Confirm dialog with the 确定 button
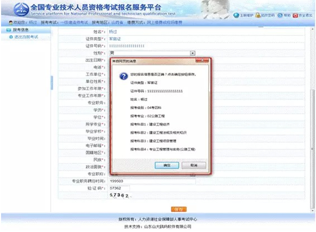 click(167, 165)
